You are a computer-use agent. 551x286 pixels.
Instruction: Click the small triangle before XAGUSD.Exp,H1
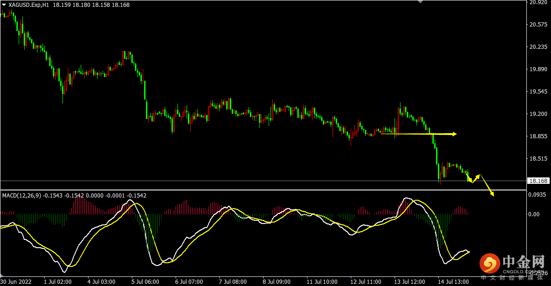pos(4,5)
